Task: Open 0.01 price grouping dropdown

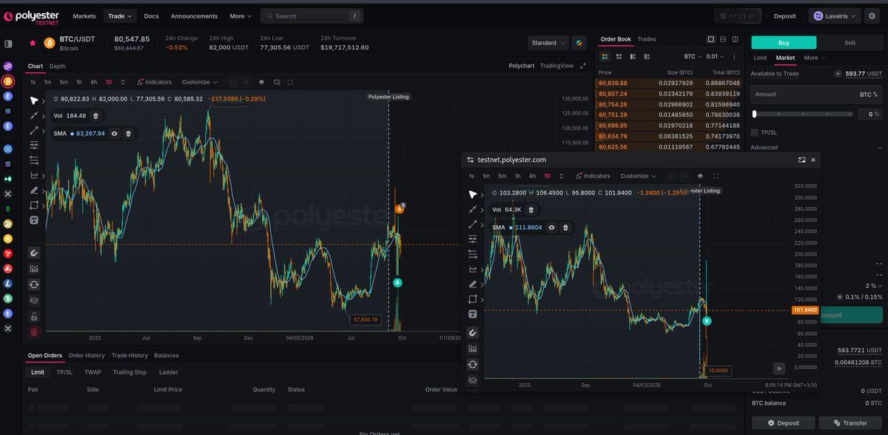Action: 714,56
